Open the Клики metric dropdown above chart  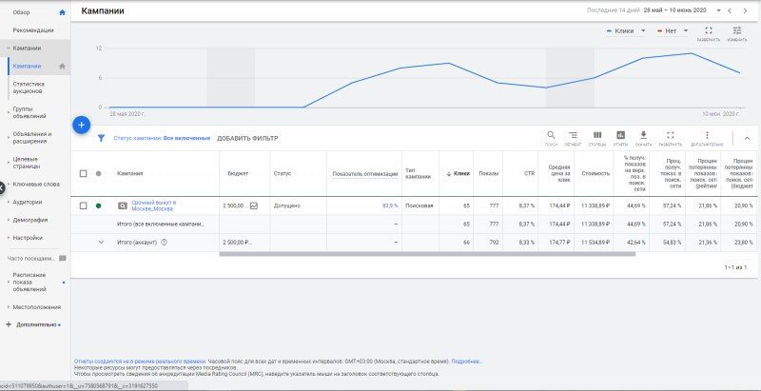point(628,30)
